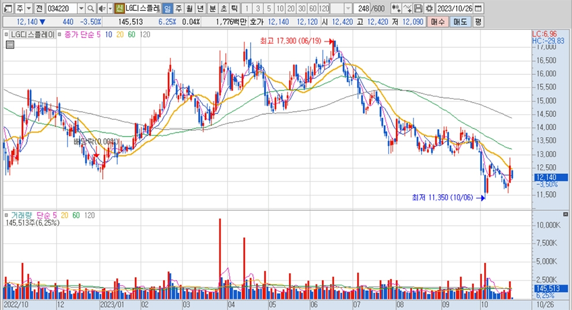Open the custom interval dropdown

[x=348, y=8]
